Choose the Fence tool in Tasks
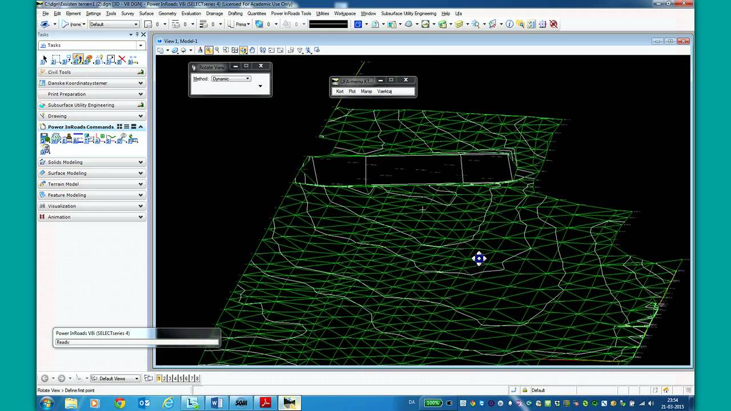This screenshot has width=731, height=411. (x=56, y=59)
